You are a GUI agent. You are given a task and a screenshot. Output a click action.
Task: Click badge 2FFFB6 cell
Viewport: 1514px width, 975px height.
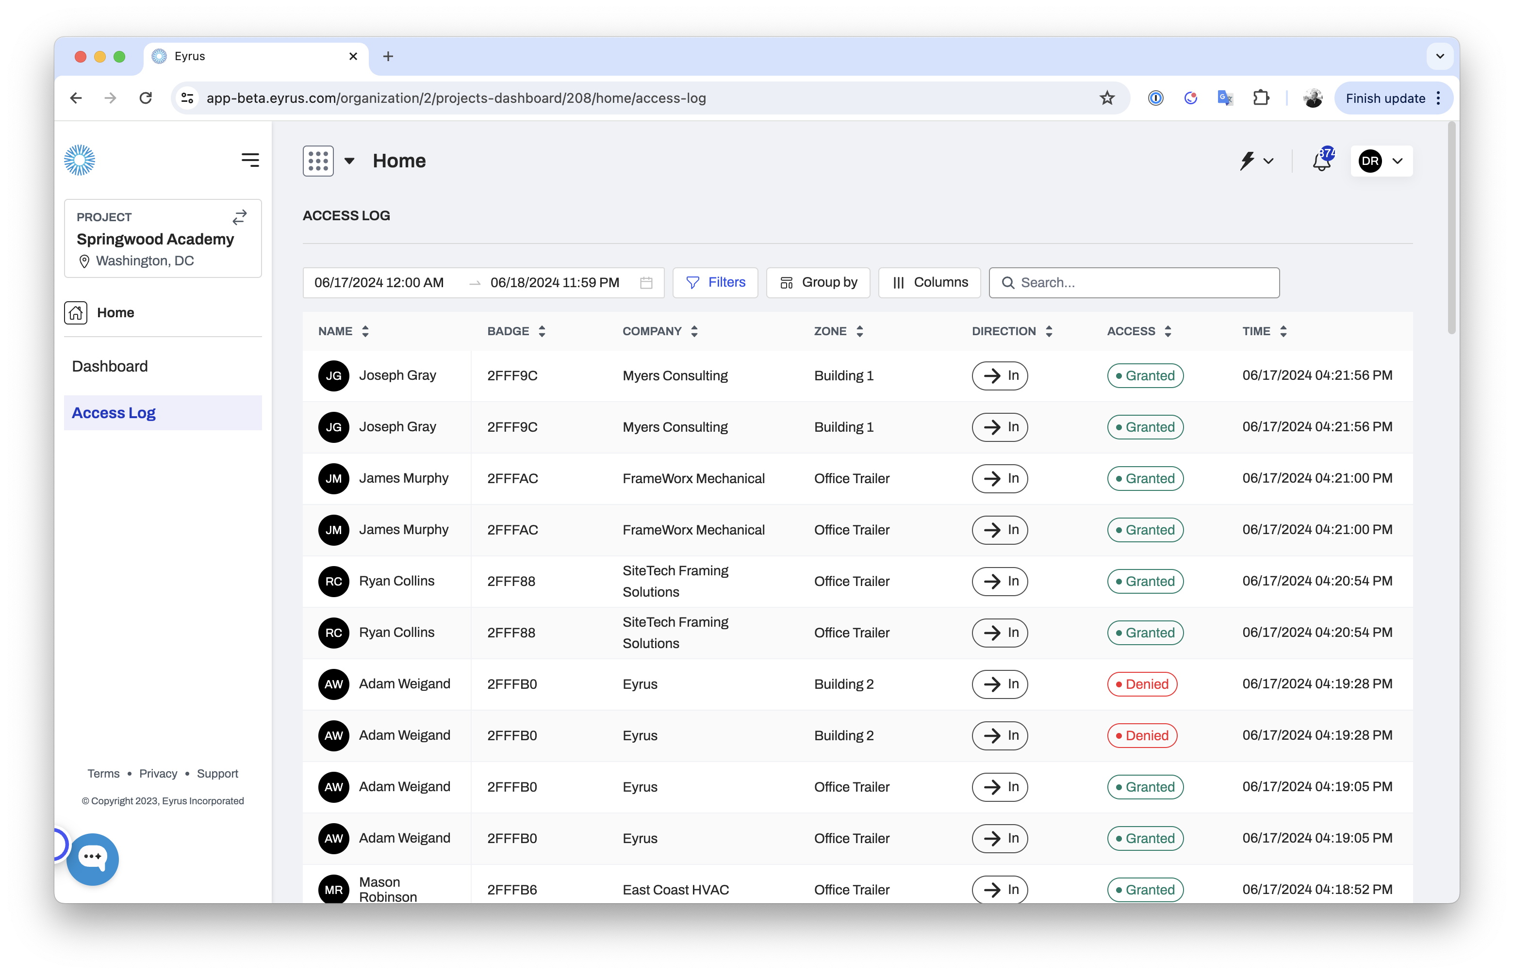tap(511, 890)
